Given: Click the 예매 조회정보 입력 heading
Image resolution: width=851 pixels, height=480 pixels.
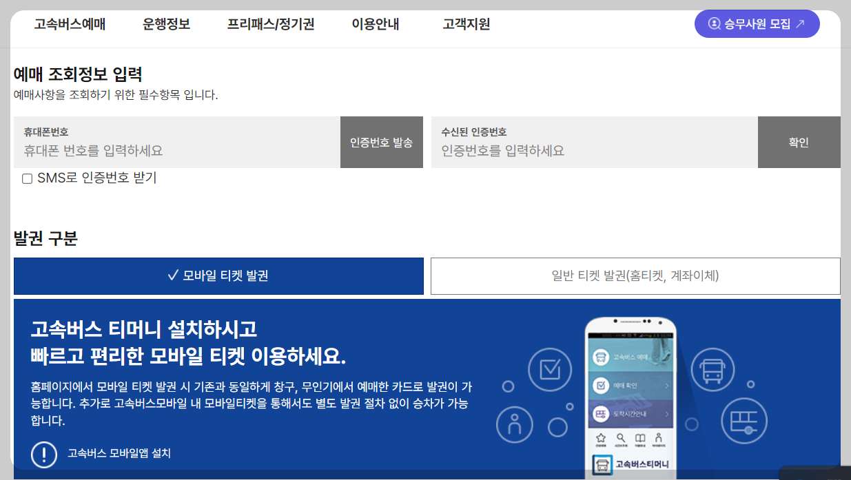Looking at the screenshot, I should click(78, 74).
